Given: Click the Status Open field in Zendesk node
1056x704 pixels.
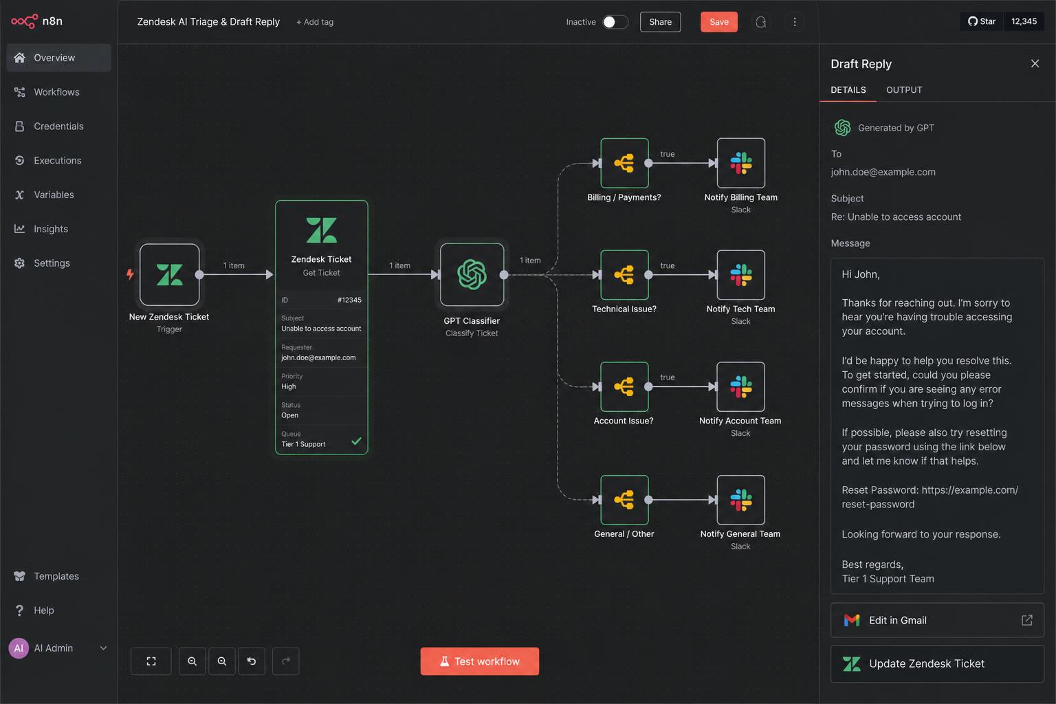Looking at the screenshot, I should 321,410.
